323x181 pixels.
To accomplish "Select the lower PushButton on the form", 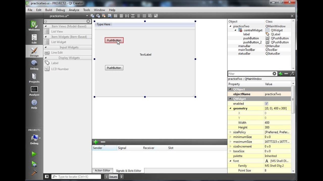I will [114, 68].
